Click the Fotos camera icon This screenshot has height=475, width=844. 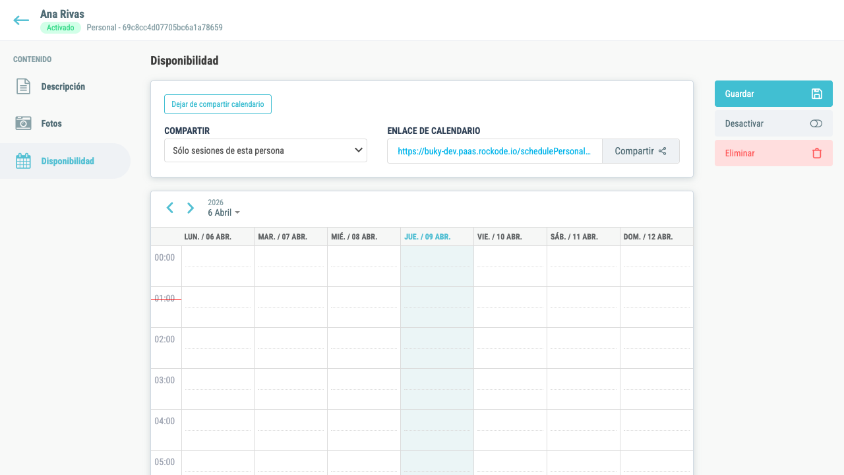point(23,123)
